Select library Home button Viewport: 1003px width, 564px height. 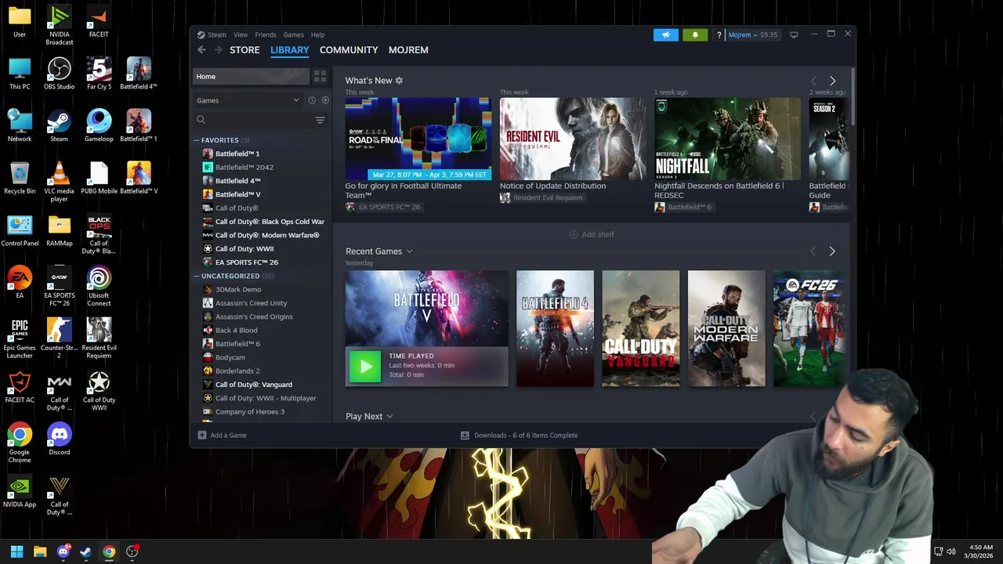[251, 76]
